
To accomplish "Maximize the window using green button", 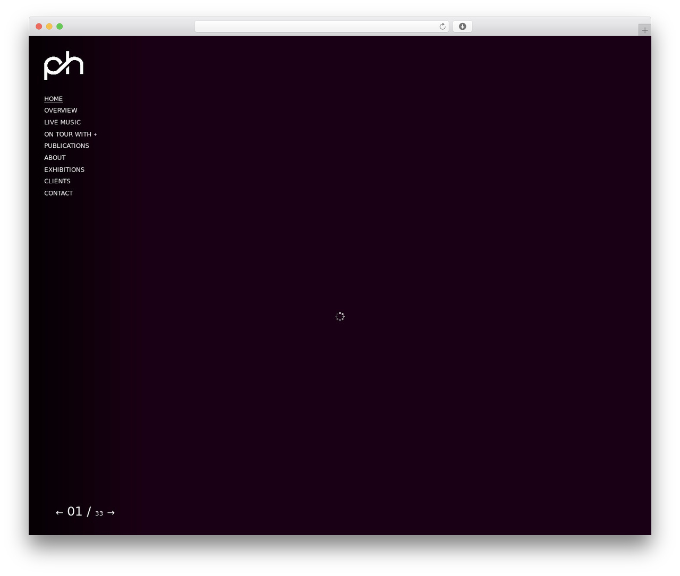I will 59,27.
